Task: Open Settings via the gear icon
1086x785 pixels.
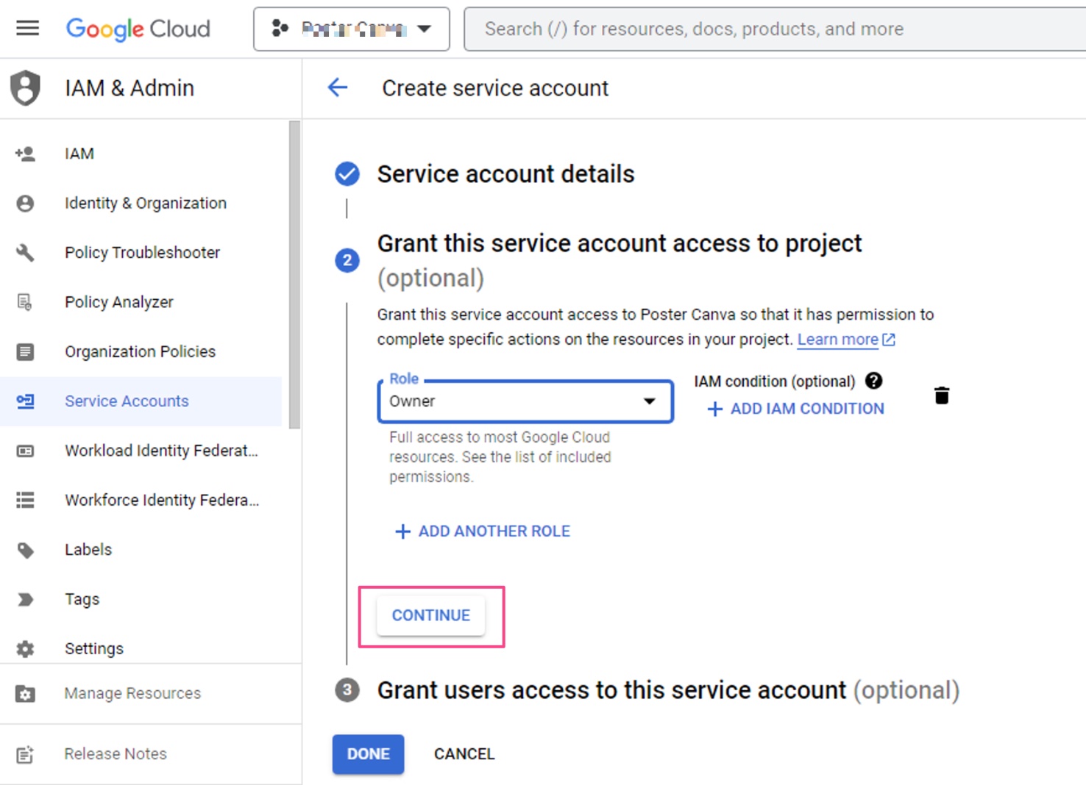Action: tap(24, 648)
